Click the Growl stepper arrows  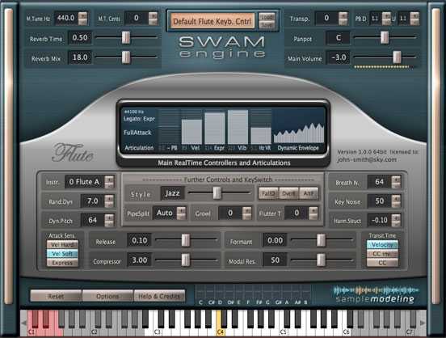(247, 213)
